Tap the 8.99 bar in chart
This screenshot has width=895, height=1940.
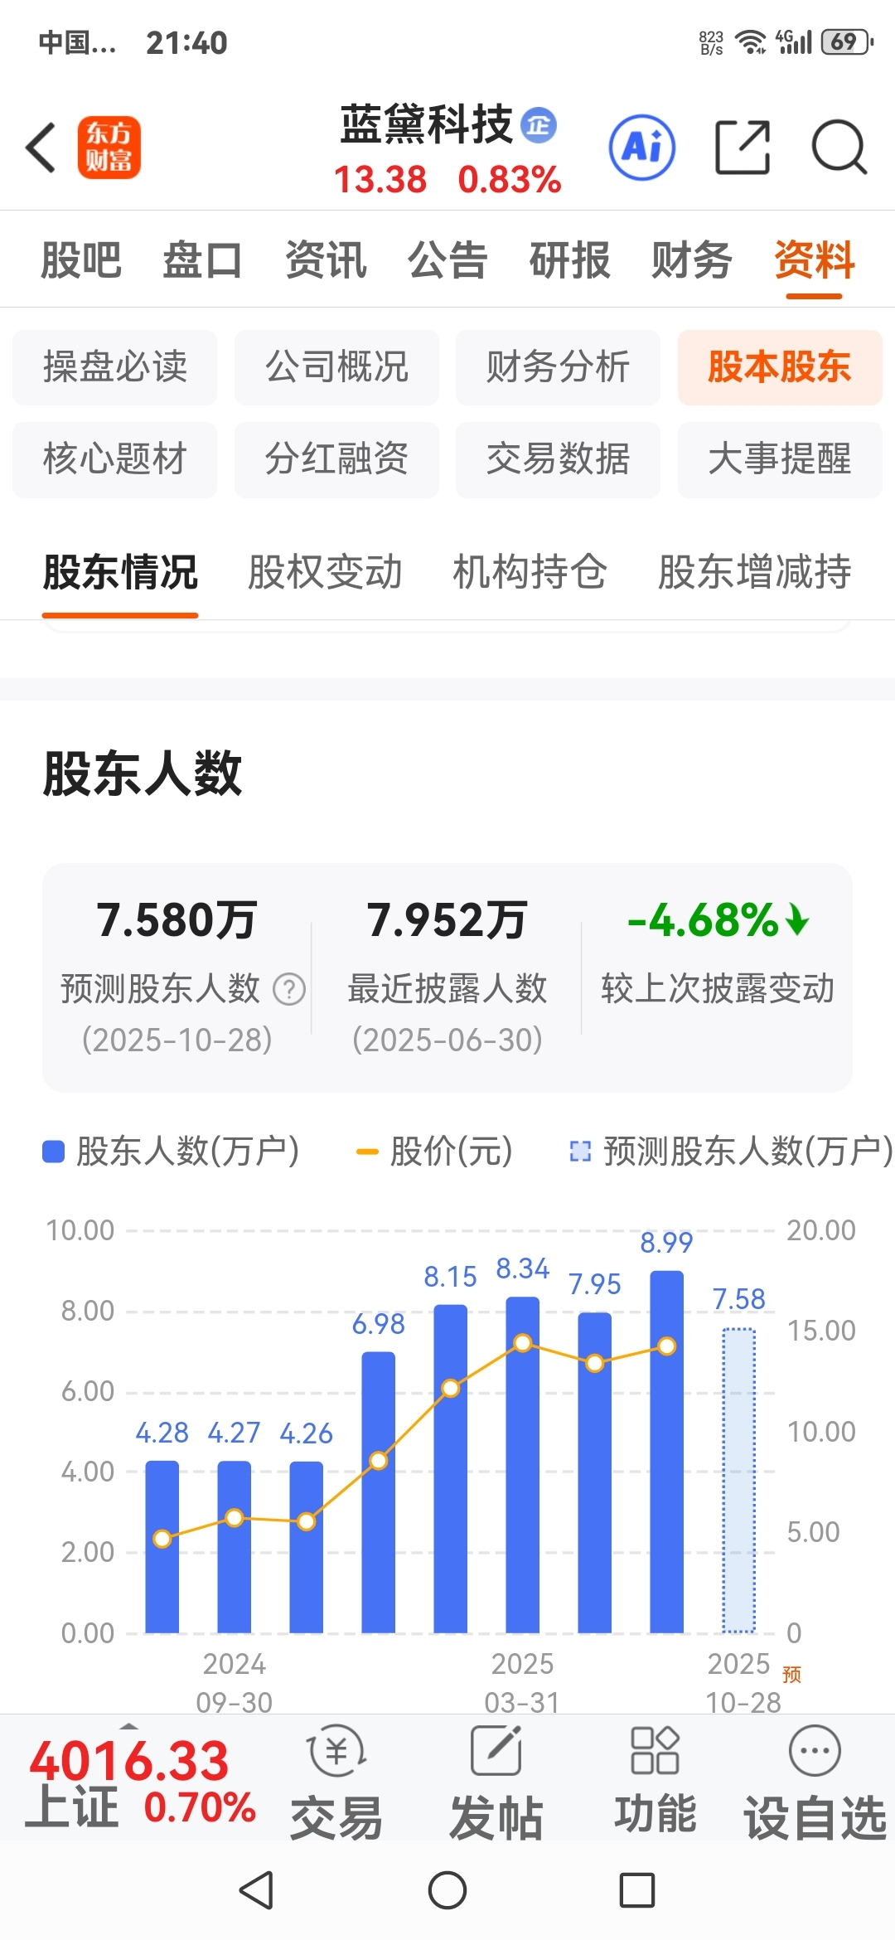666,1452
